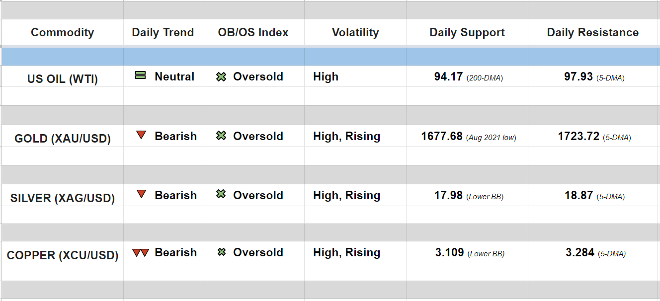Click the green oversold cross icon for Gold
The height and width of the screenshot is (301, 660).
(x=221, y=136)
